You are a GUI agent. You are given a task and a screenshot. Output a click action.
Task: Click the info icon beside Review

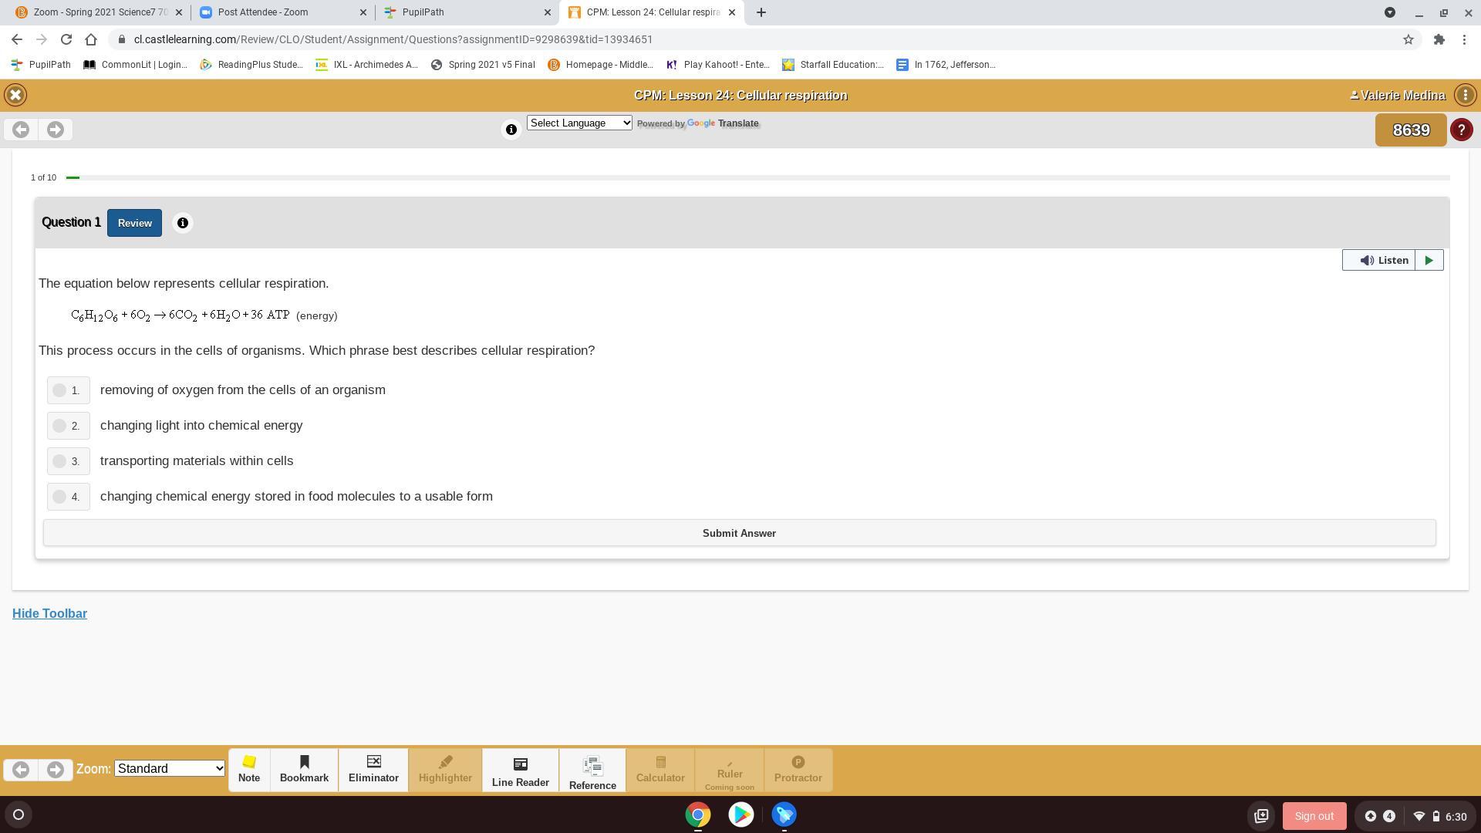183,223
